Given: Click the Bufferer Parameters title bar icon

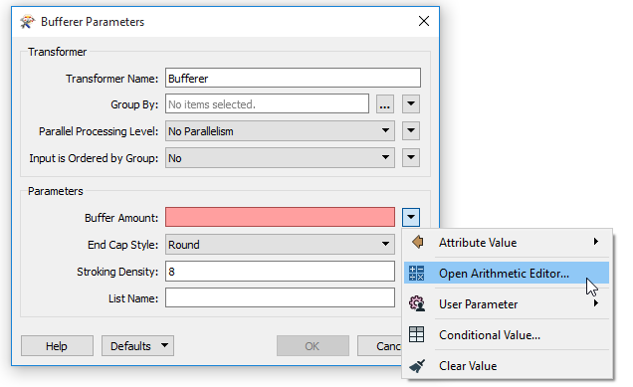Looking at the screenshot, I should click(27, 21).
